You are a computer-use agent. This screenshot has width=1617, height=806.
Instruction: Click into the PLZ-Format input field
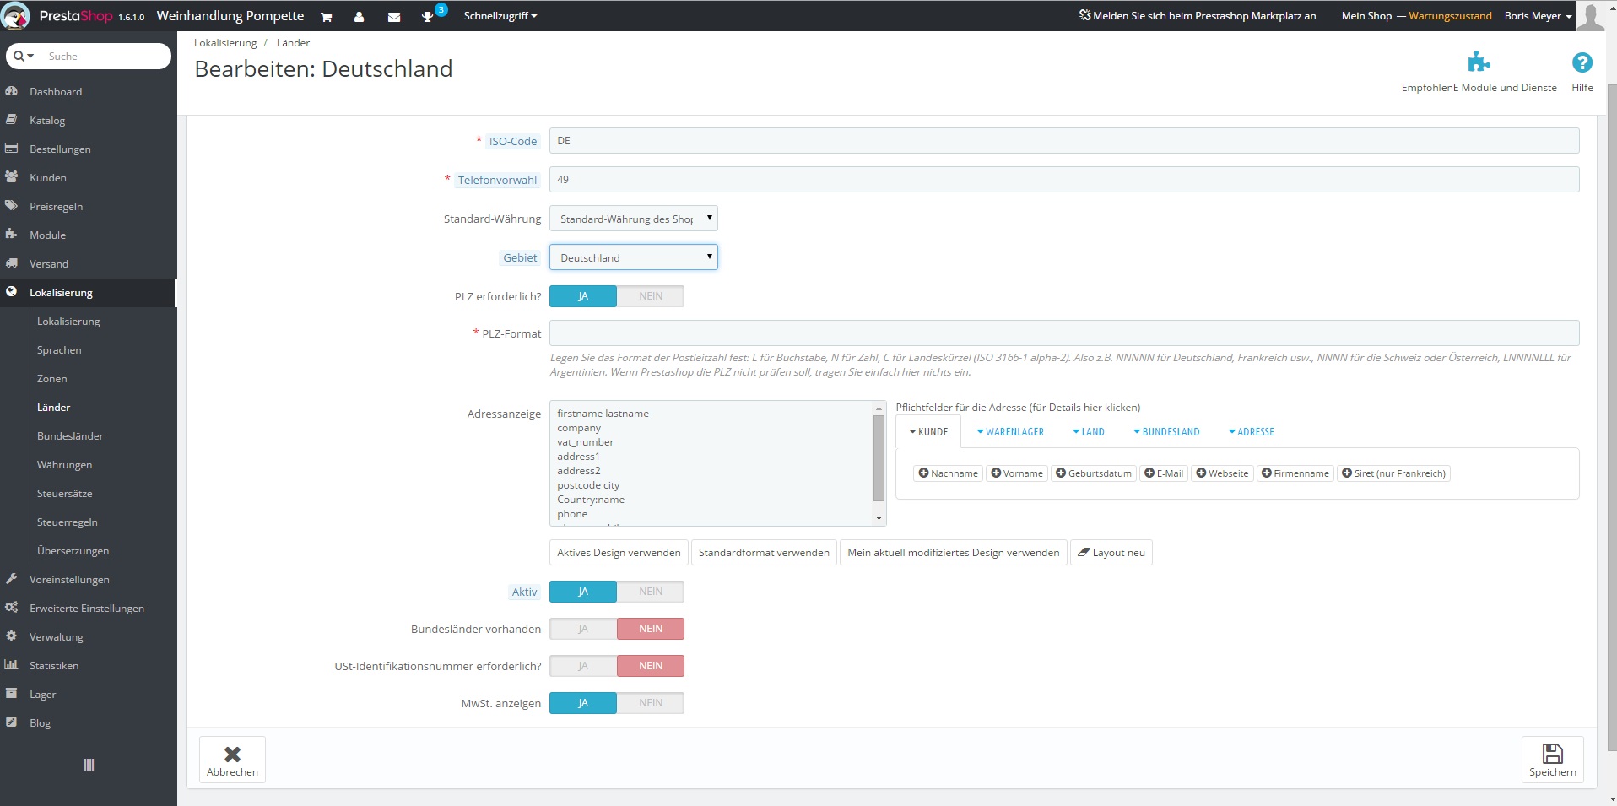1064,333
